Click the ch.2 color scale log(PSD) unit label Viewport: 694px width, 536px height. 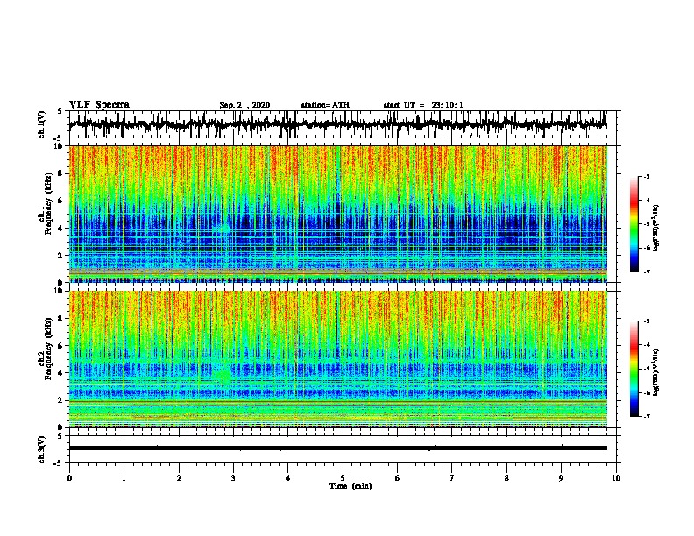pyautogui.click(x=656, y=372)
